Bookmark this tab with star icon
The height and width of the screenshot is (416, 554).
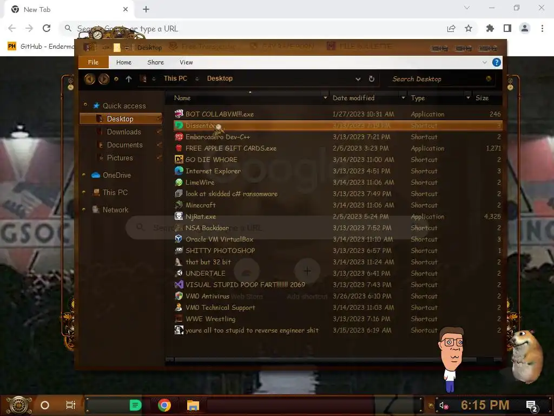[469, 28]
